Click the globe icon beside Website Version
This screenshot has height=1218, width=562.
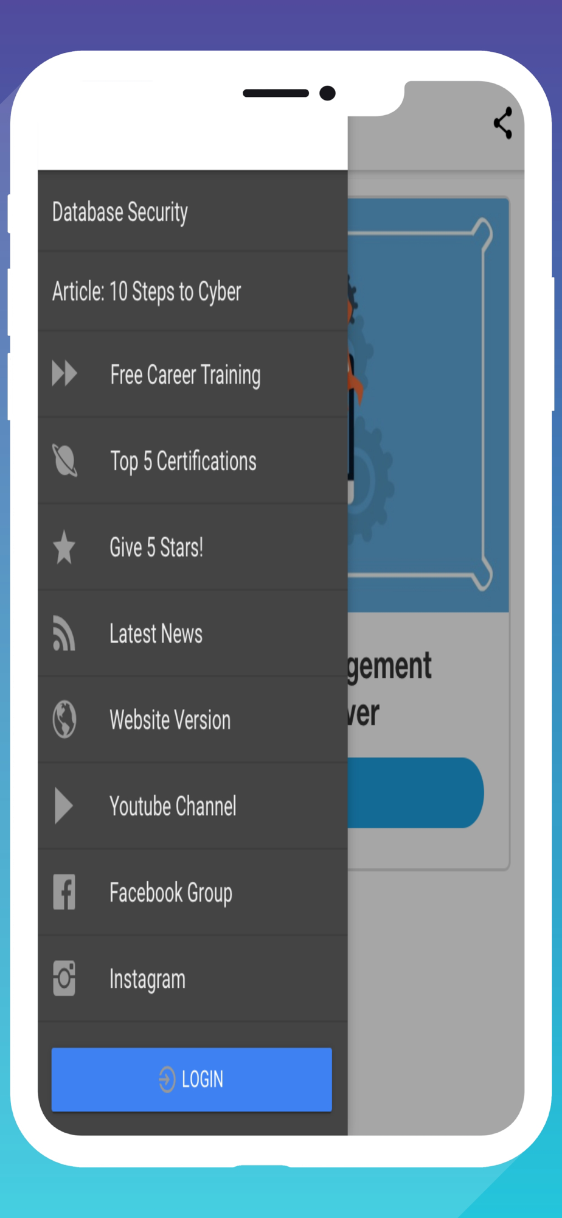(64, 719)
